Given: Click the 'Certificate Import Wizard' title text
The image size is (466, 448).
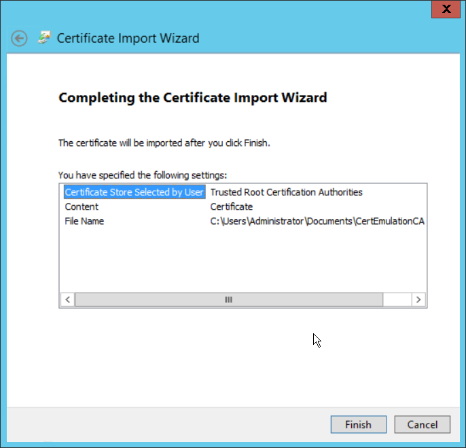Looking at the screenshot, I should 128,38.
